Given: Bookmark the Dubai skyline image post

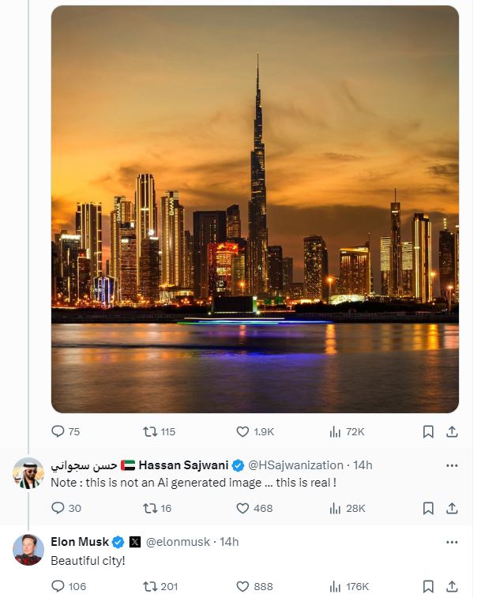Looking at the screenshot, I should [x=428, y=431].
